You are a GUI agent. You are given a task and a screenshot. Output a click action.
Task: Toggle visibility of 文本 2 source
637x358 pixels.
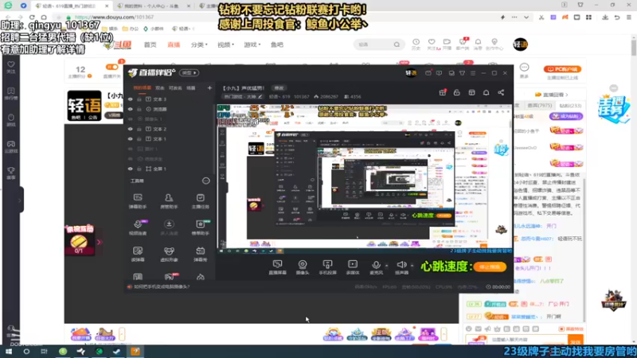point(130,129)
